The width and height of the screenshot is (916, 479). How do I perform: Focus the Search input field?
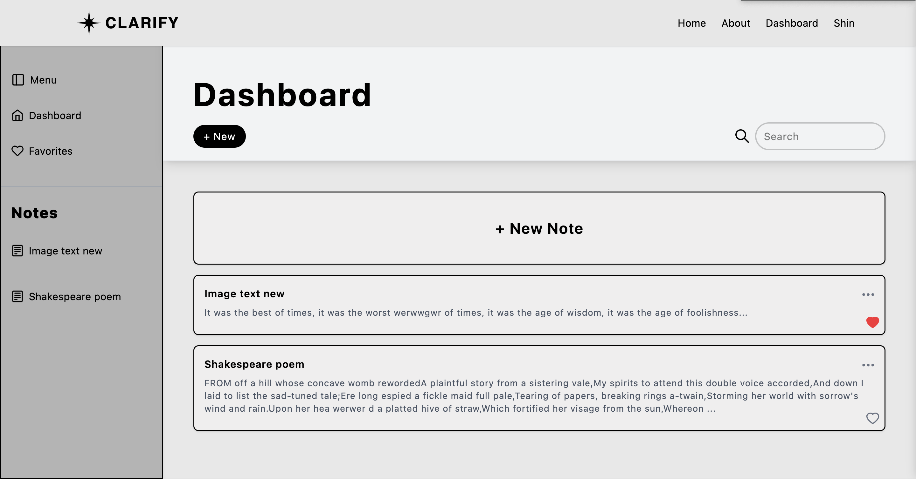[820, 136]
